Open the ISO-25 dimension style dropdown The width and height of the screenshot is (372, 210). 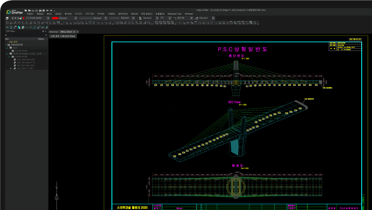tap(191, 18)
